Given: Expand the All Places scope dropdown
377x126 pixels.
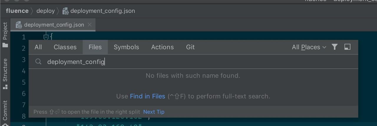Looking at the screenshot, I should [309, 47].
